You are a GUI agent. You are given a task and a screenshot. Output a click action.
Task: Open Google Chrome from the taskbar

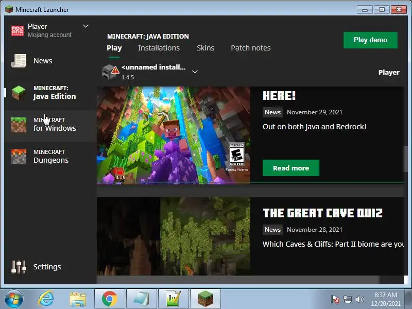pos(110,299)
